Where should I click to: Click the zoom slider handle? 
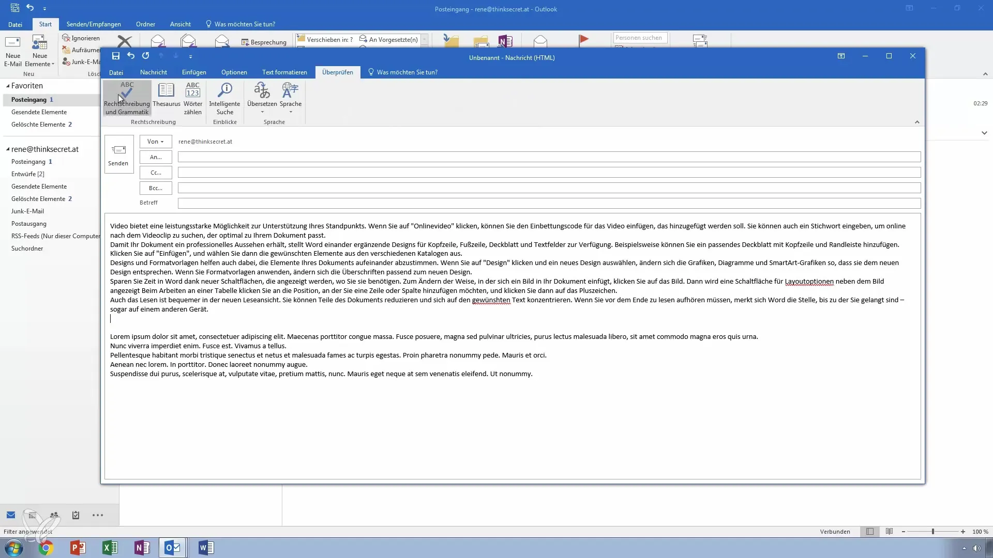tap(933, 532)
